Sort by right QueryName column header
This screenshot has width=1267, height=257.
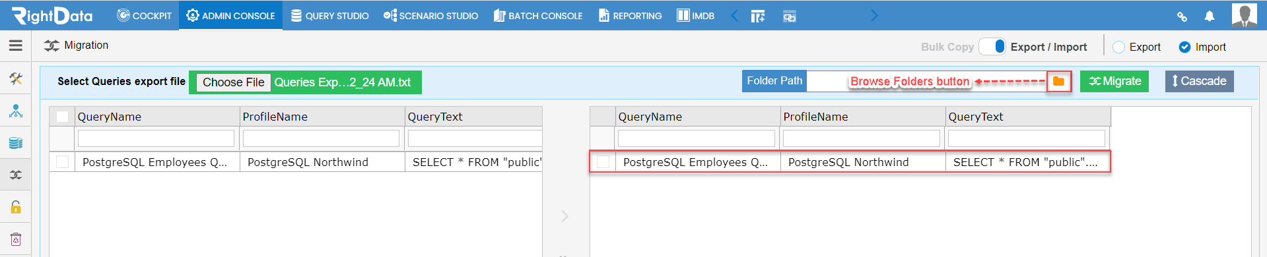698,117
